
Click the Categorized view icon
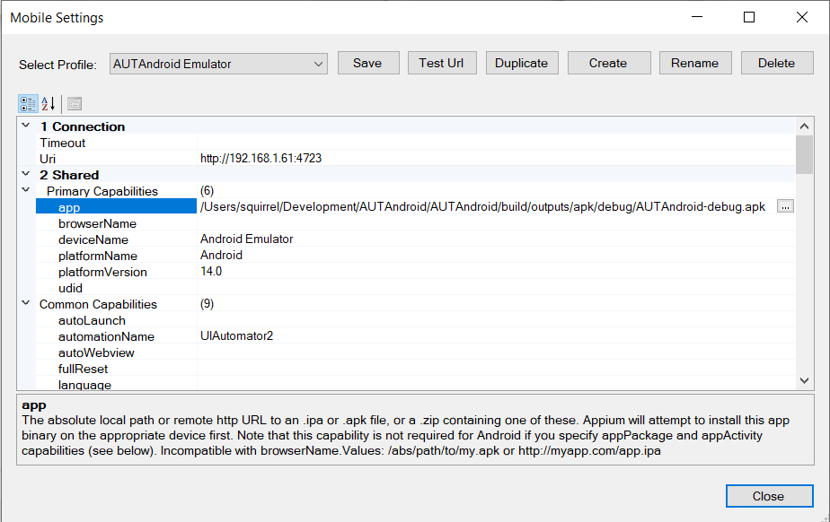click(x=28, y=103)
